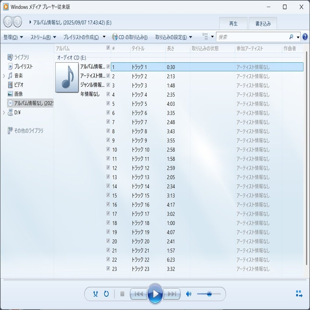
Task: Uncheck the checkbox for トラック 1
Action: tap(108, 66)
